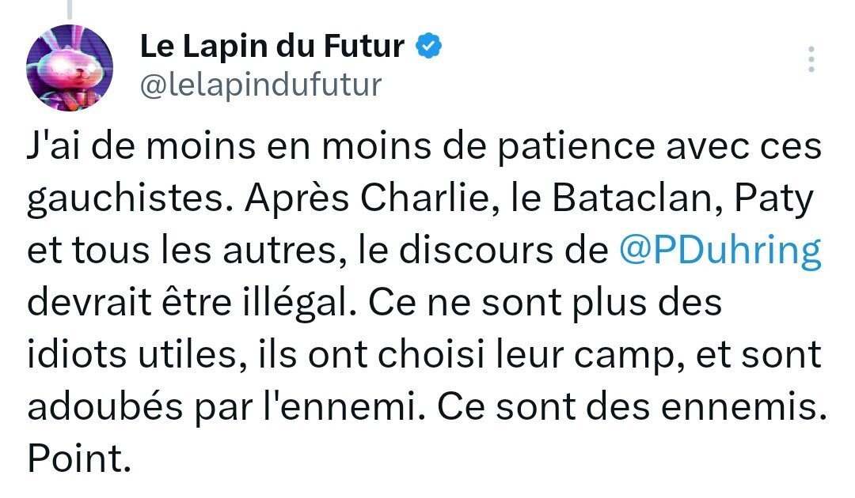Image resolution: width=855 pixels, height=498 pixels.
Task: Click the thread connector line above the avatar
Action: 70,9
